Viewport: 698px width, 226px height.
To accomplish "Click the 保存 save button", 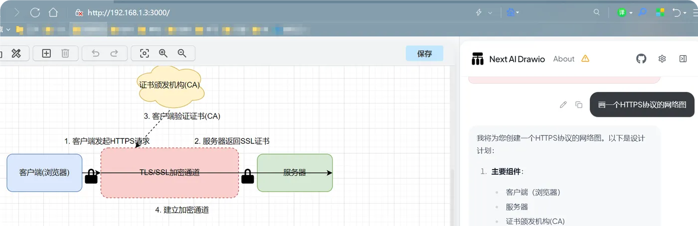I will click(424, 54).
